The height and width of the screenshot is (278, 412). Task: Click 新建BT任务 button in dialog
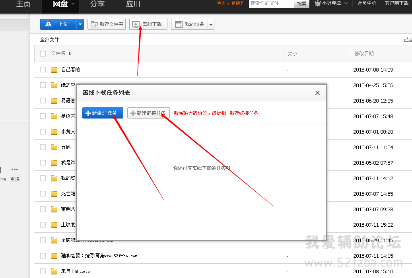point(103,113)
